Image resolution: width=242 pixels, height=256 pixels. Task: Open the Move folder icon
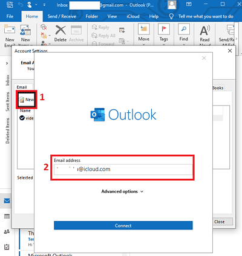pyautogui.click(x=144, y=29)
